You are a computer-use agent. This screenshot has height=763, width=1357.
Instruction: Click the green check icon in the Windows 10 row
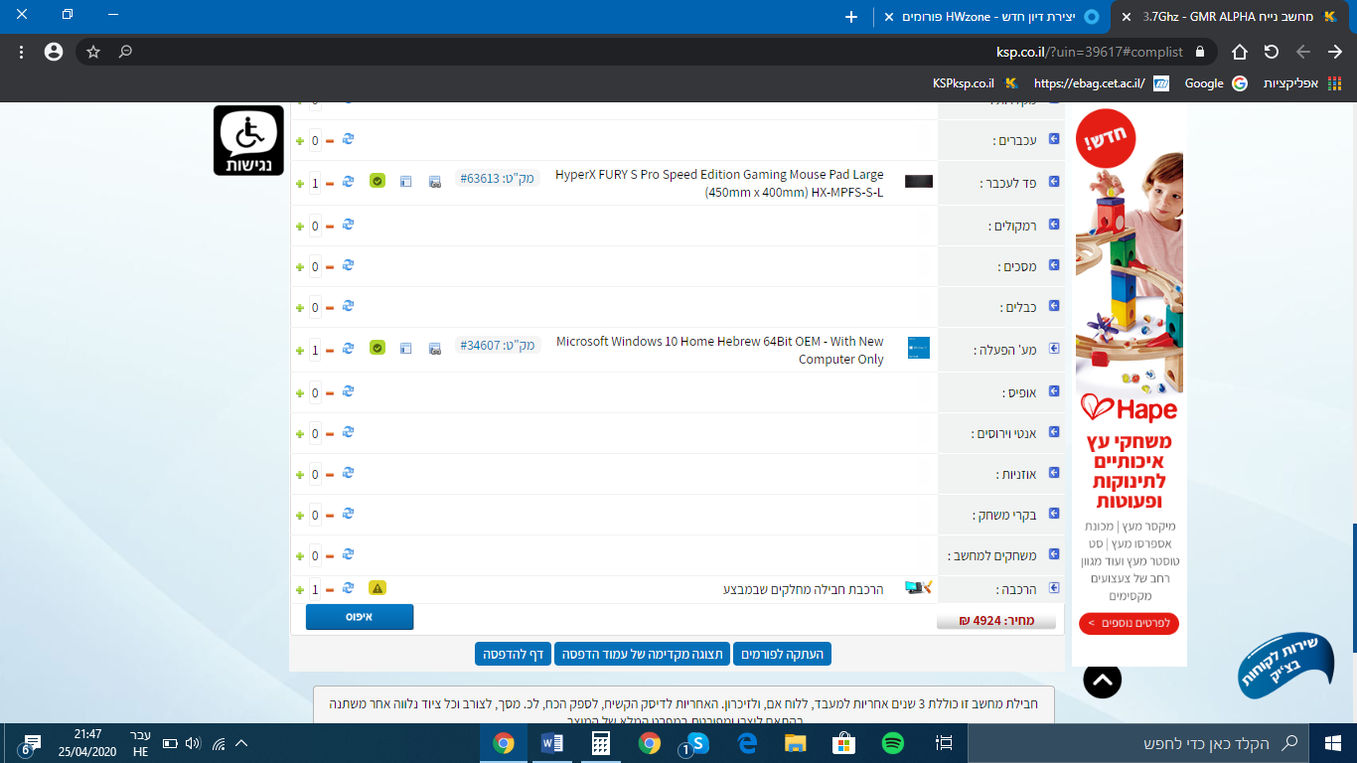point(377,349)
